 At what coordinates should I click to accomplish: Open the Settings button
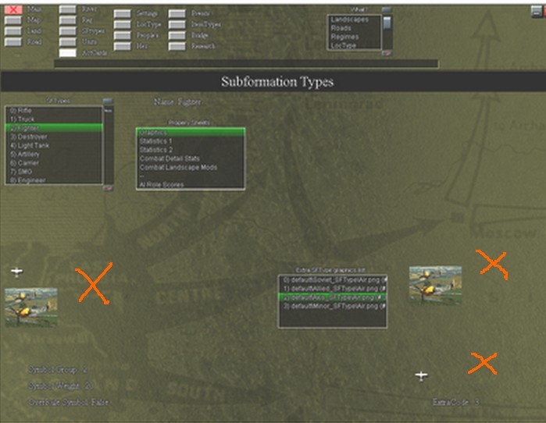tap(122, 13)
